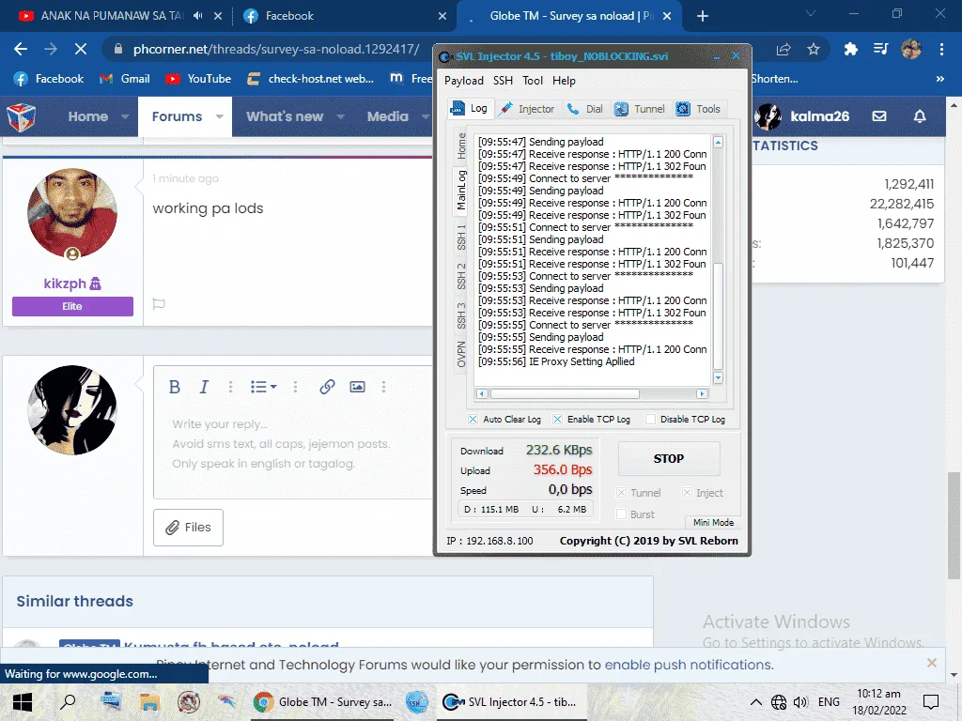
Task: Insert link in reply editor
Action: 327,386
